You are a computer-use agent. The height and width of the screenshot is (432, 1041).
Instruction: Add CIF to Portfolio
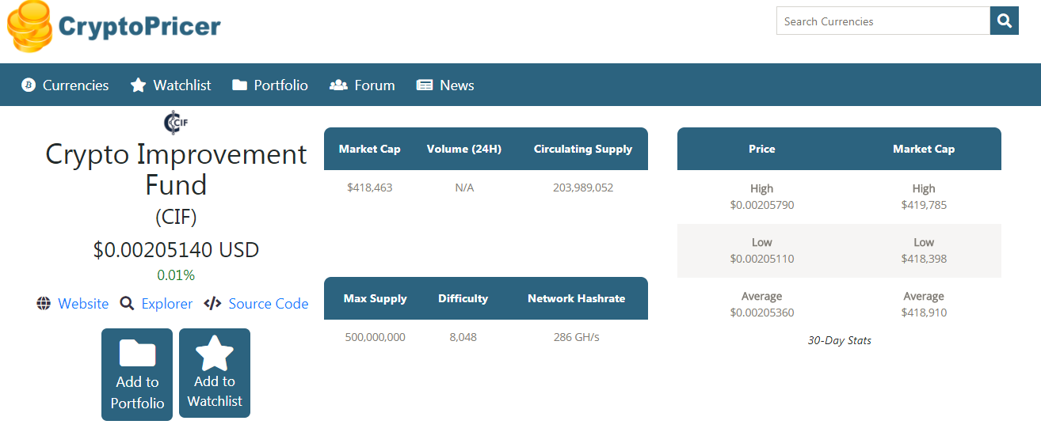(x=137, y=374)
